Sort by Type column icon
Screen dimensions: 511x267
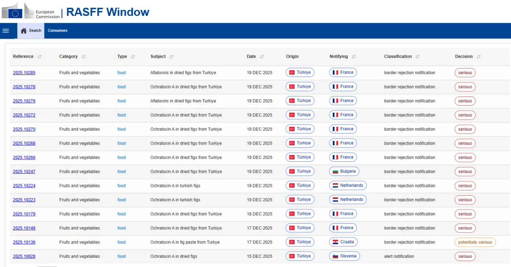point(133,57)
